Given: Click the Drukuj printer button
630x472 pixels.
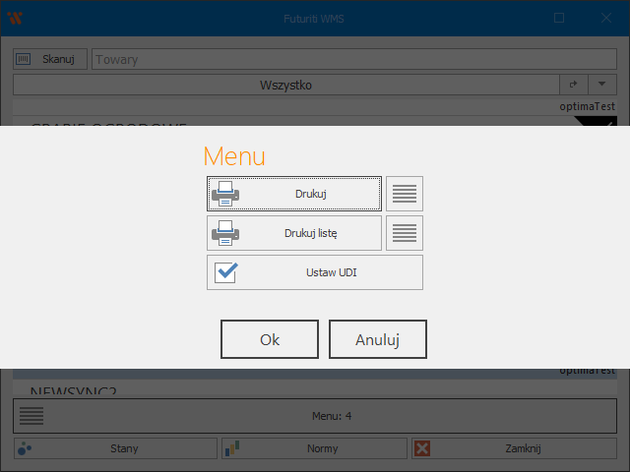Looking at the screenshot, I should click(x=293, y=194).
